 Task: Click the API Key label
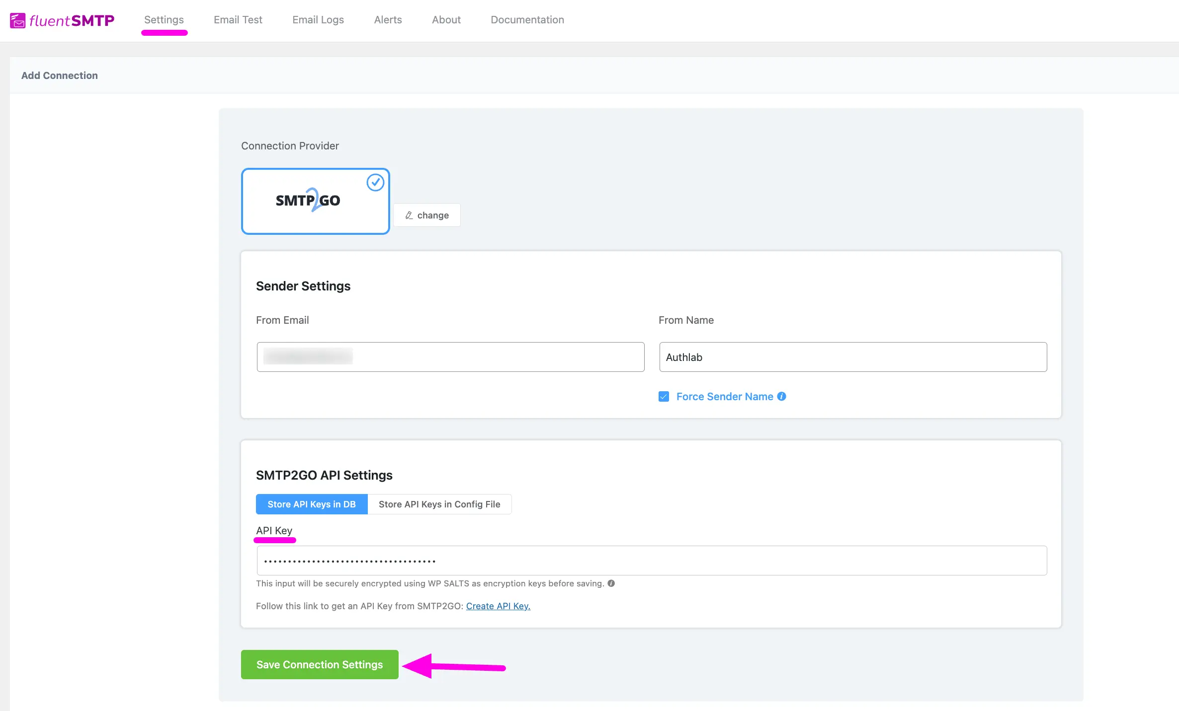pos(274,530)
